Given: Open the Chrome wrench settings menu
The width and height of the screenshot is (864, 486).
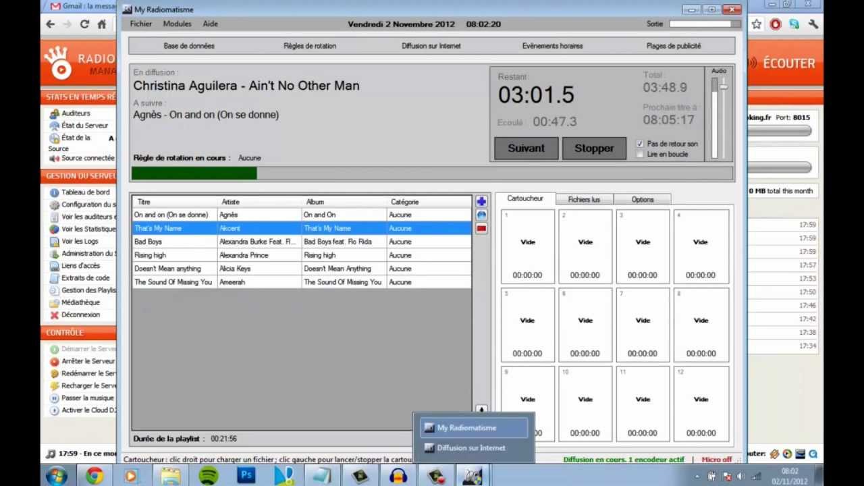Looking at the screenshot, I should coord(813,24).
